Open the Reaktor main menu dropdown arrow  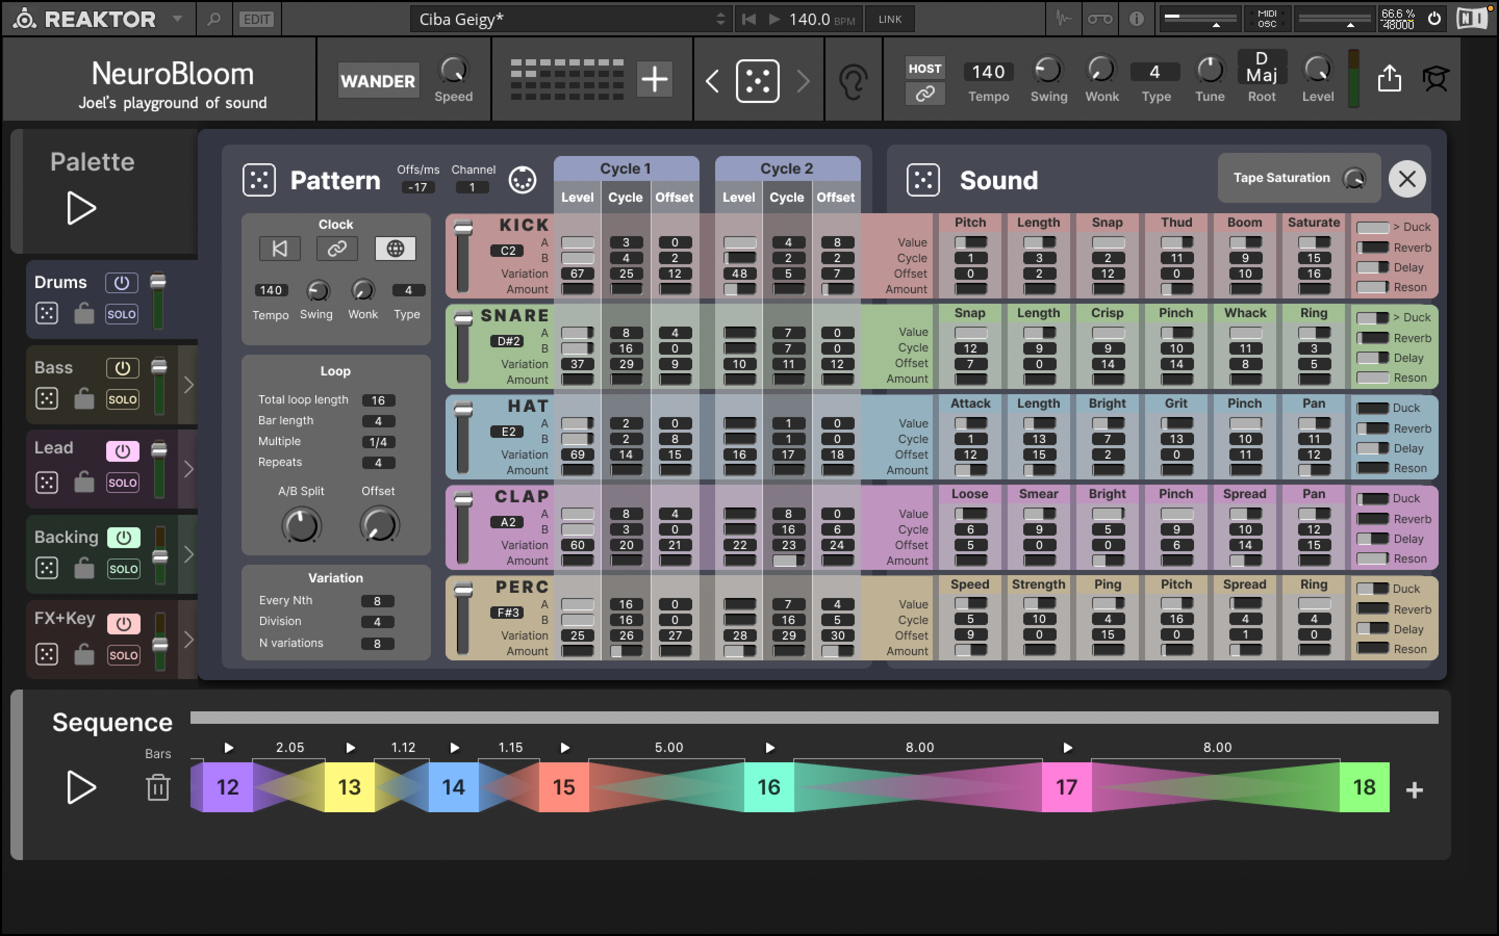(178, 19)
